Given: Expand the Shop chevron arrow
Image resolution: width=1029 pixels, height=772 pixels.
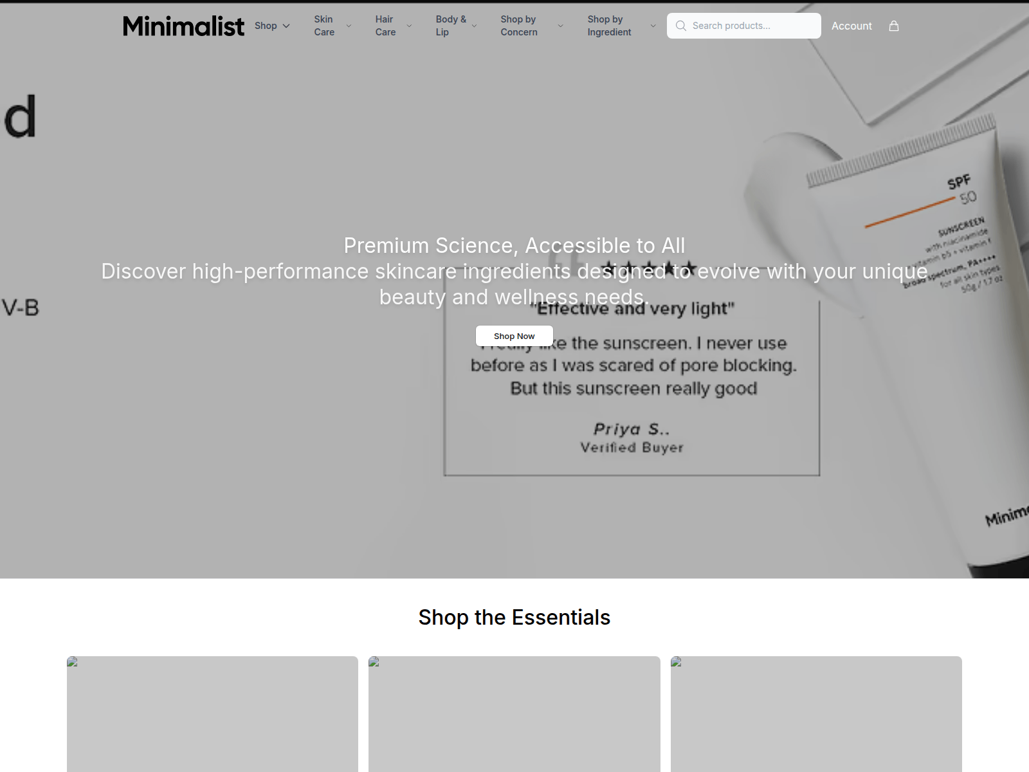Looking at the screenshot, I should click(286, 26).
